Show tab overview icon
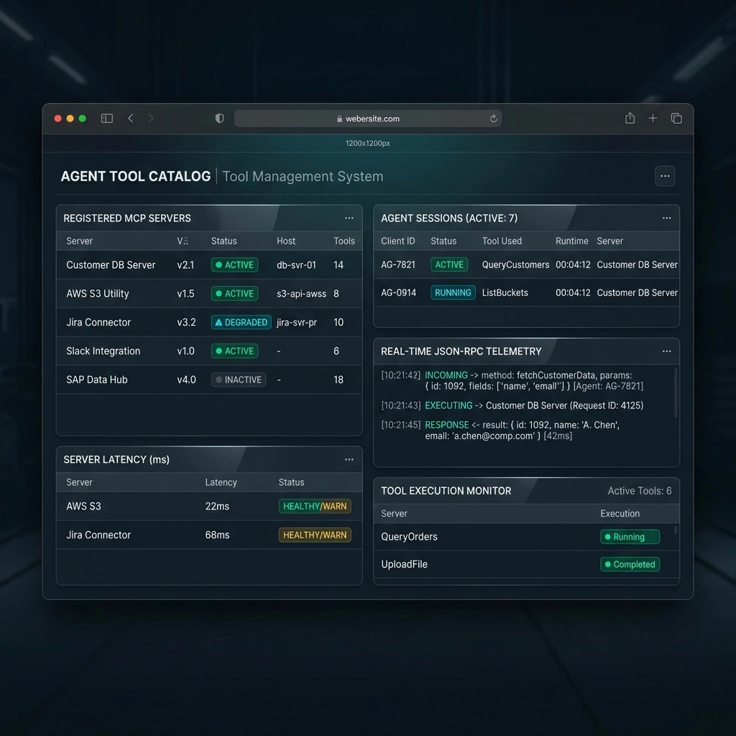 pos(676,119)
